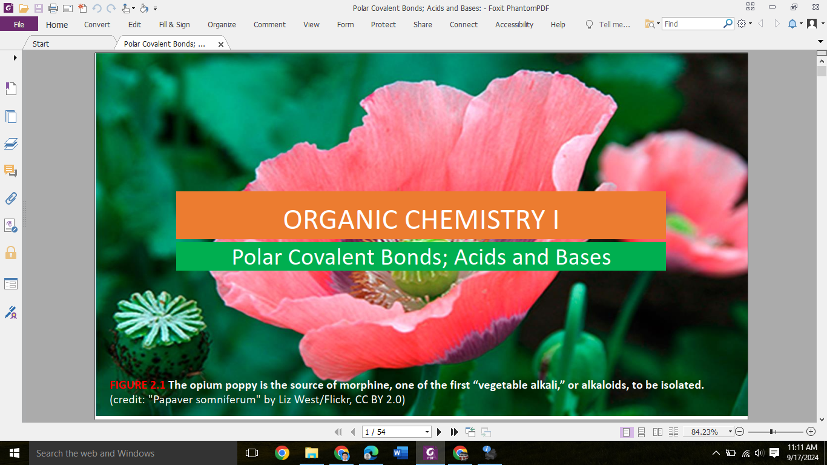The width and height of the screenshot is (827, 465).
Task: Click the Open folder icon
Action: pyautogui.click(x=24, y=8)
